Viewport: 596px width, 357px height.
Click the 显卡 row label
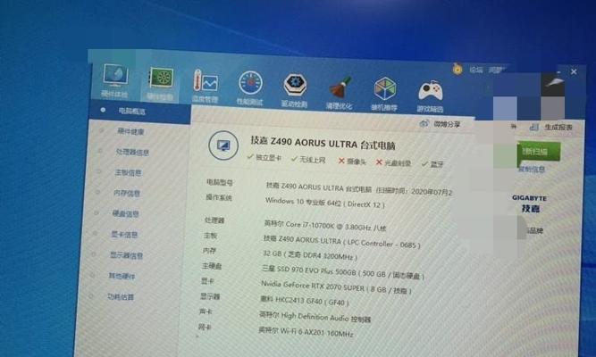(207, 281)
